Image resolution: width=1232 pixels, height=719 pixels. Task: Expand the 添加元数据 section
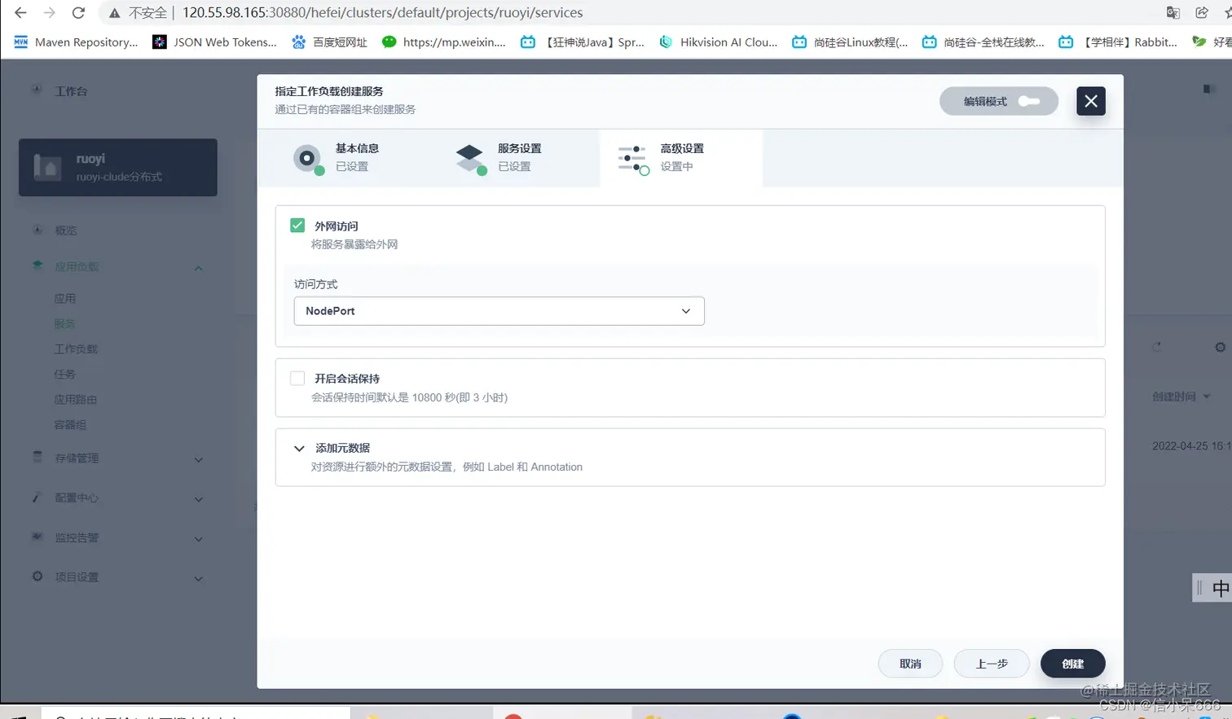click(299, 449)
